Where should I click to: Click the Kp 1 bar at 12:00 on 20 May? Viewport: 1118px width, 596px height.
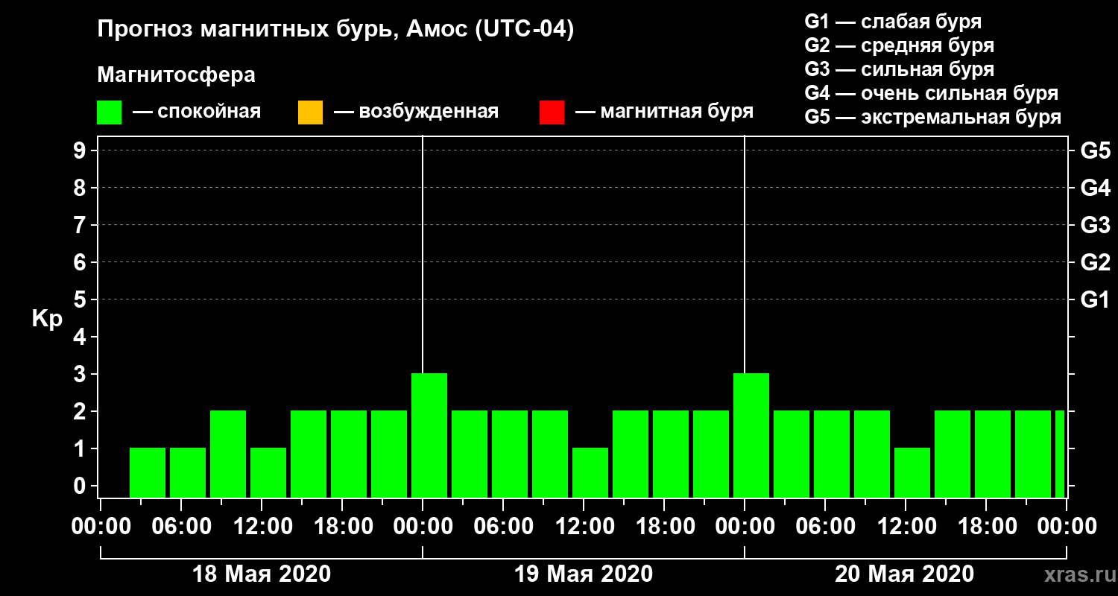coord(912,472)
